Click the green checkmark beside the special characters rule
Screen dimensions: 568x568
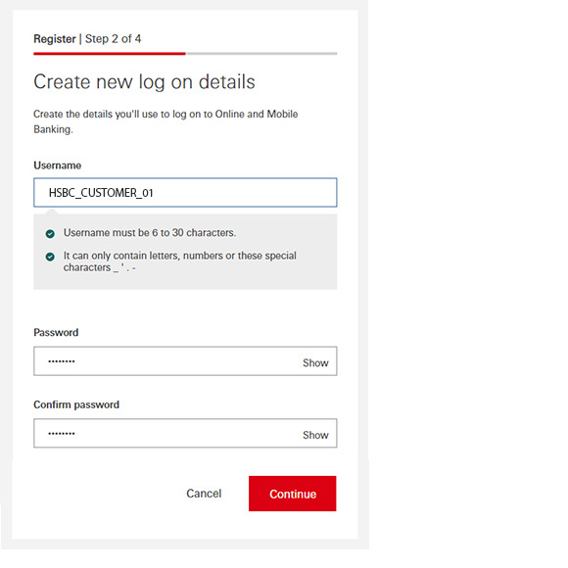coord(50,257)
